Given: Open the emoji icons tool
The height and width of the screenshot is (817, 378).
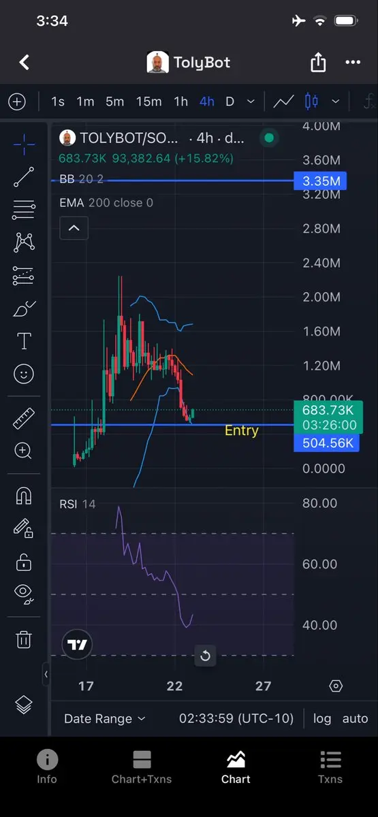Looking at the screenshot, I should click(24, 374).
